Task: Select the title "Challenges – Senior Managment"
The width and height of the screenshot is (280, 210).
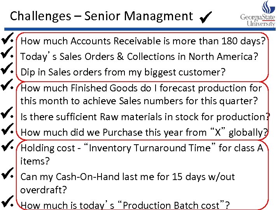Action: click(x=101, y=16)
